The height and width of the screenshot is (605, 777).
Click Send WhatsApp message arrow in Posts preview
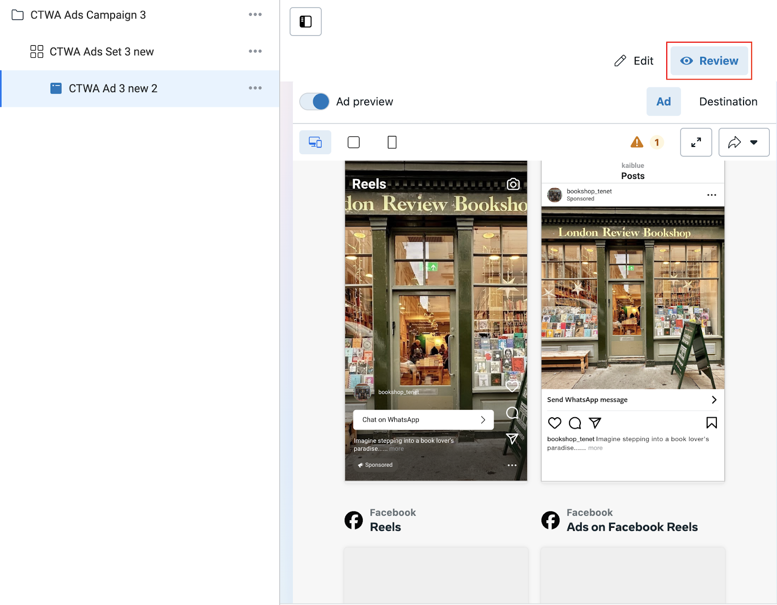pos(714,400)
